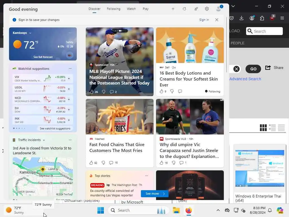Like the Body Lotions article

tap(161, 91)
